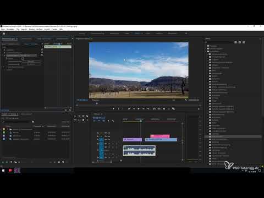Select the Type (T) tool
Screen dimensions: 264x198
tap(87, 120)
